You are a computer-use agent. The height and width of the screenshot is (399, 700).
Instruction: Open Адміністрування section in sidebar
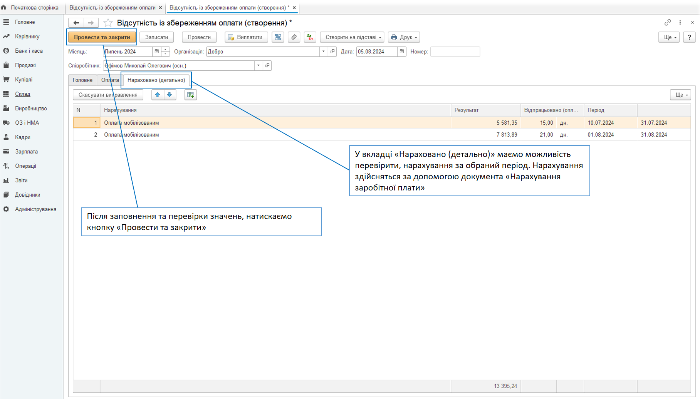35,209
